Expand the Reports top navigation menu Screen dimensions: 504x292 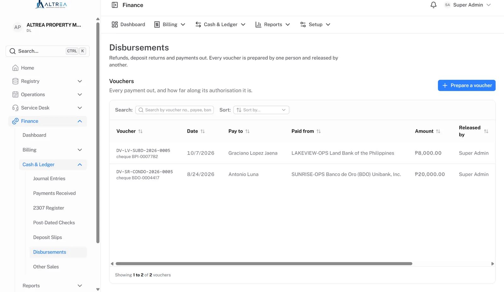pyautogui.click(x=273, y=25)
